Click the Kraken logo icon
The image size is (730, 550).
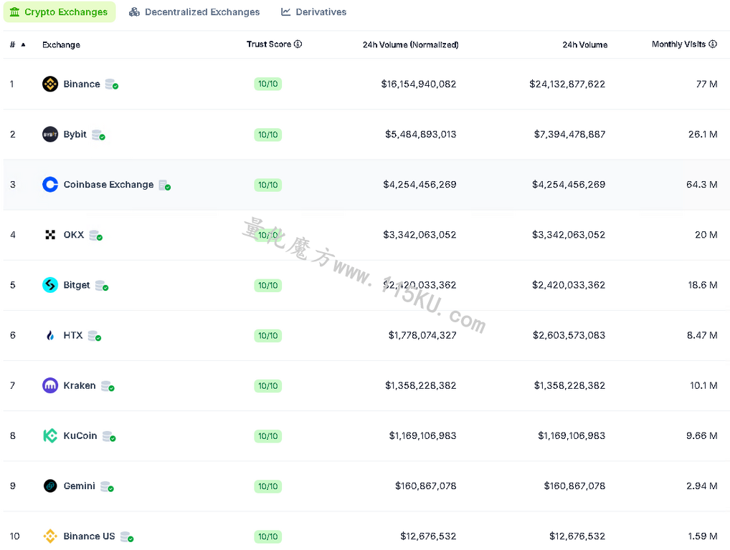pos(50,385)
